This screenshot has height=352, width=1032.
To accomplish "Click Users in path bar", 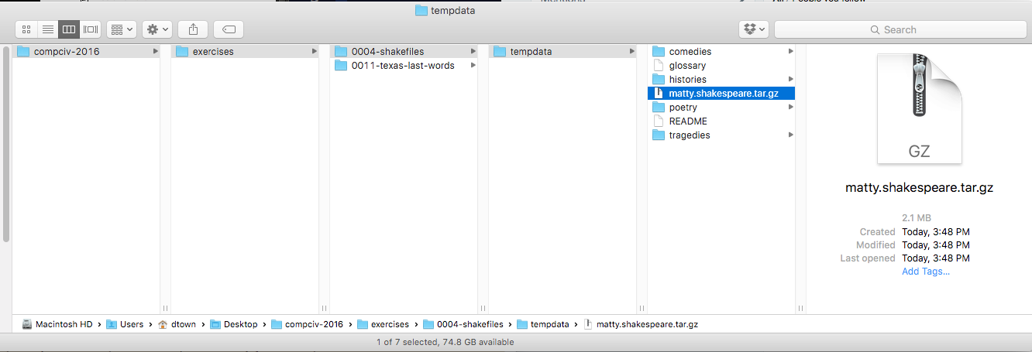I will coord(125,324).
